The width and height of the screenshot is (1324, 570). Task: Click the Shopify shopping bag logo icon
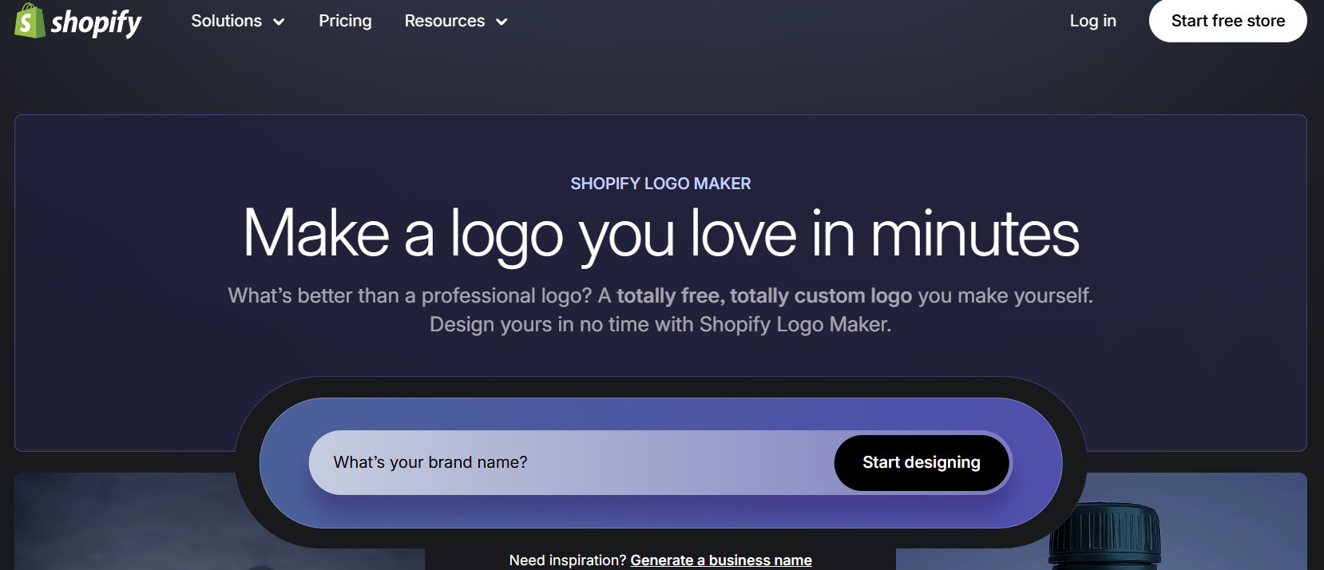tap(30, 21)
